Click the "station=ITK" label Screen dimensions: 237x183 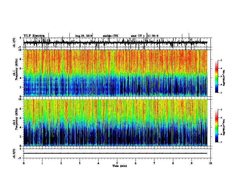tap(110, 36)
